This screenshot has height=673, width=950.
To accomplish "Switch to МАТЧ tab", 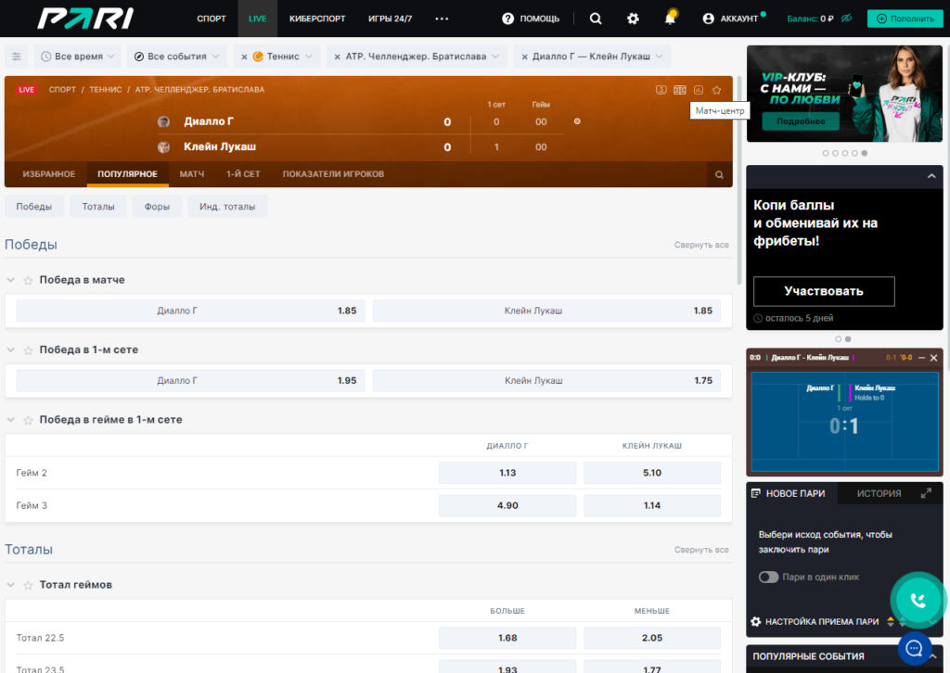I will (x=191, y=174).
